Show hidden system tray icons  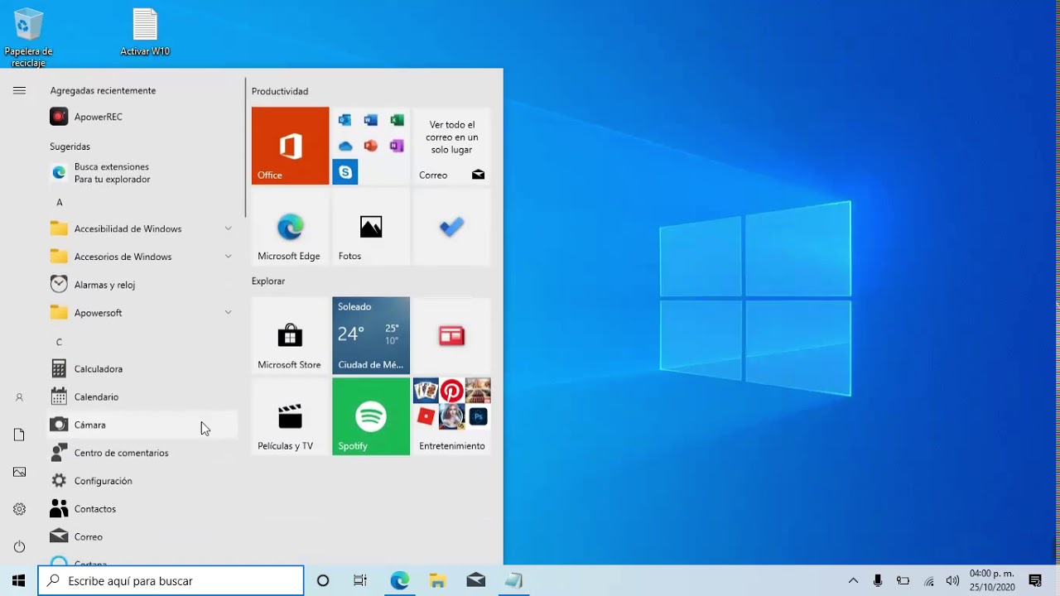pos(853,580)
